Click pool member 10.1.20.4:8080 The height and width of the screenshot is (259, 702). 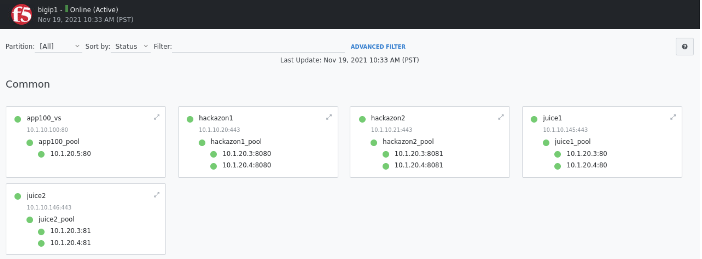click(x=247, y=165)
